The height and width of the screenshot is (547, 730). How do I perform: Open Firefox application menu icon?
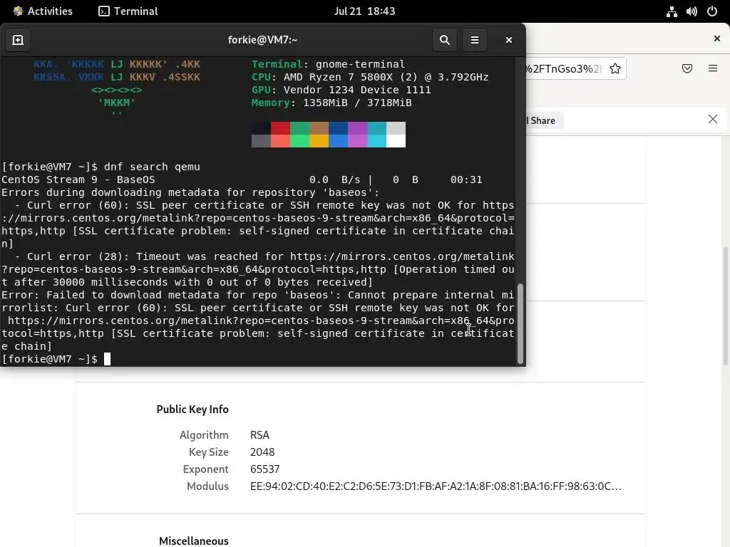click(x=713, y=69)
